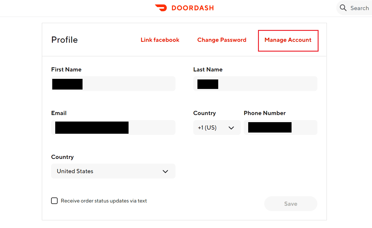Image resolution: width=372 pixels, height=228 pixels.
Task: Click the DOORDASH wordmark in the header
Action: pyautogui.click(x=193, y=8)
